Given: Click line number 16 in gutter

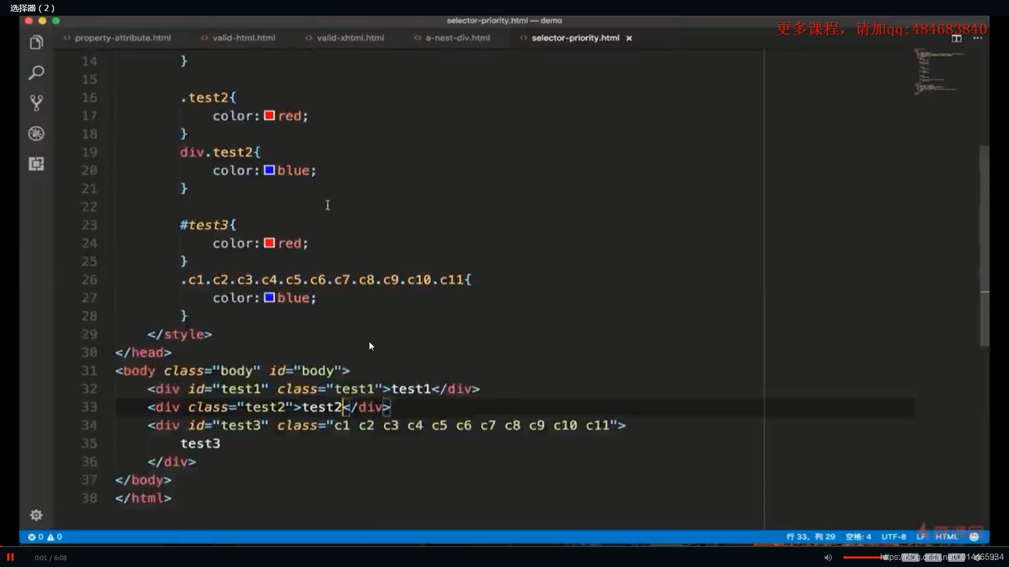Looking at the screenshot, I should point(89,98).
